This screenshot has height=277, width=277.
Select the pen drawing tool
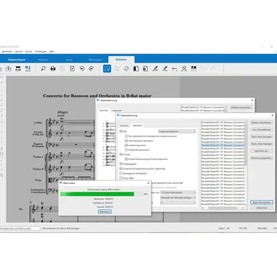(155, 68)
